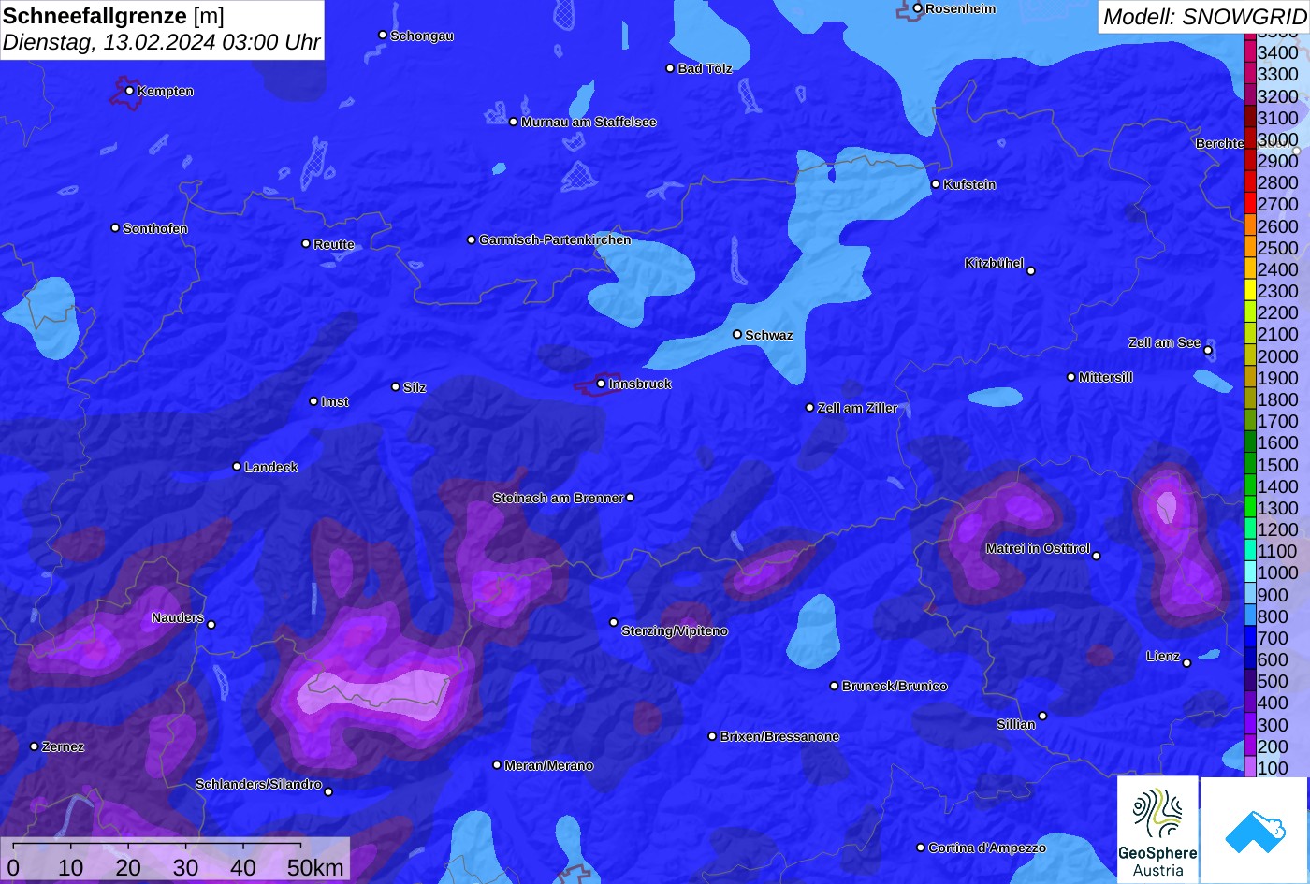Click the Sterzing/Vipiteno label
Viewport: 1310px width, 884px height.
pos(675,630)
